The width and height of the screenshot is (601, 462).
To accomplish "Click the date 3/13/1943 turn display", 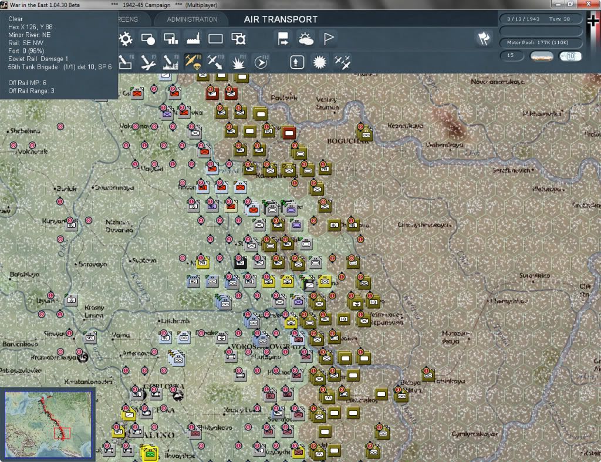I will pyautogui.click(x=540, y=19).
